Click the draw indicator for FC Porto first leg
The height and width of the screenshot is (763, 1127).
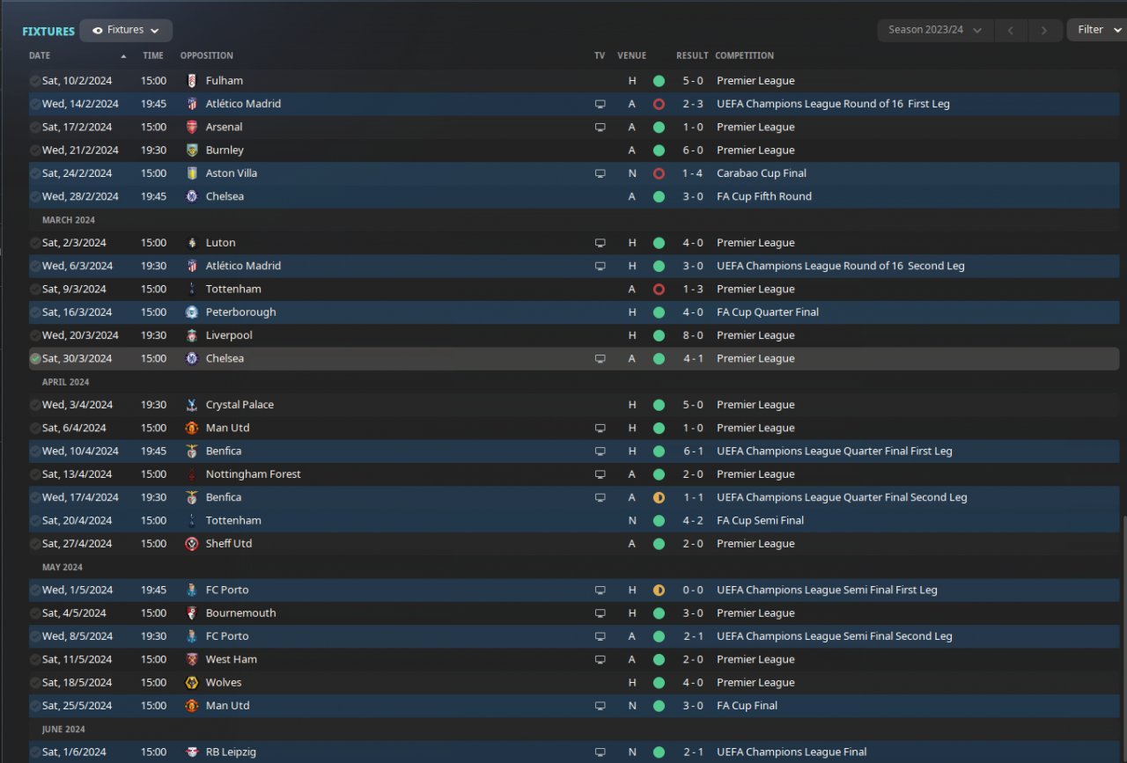(x=659, y=590)
